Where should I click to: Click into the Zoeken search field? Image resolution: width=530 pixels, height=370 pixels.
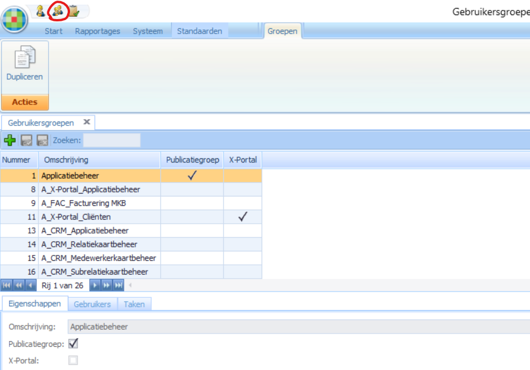pos(112,140)
